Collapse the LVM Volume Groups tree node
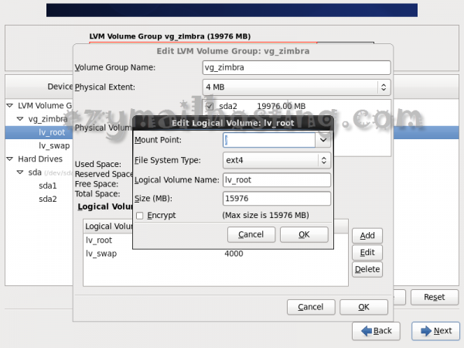 pyautogui.click(x=10, y=106)
